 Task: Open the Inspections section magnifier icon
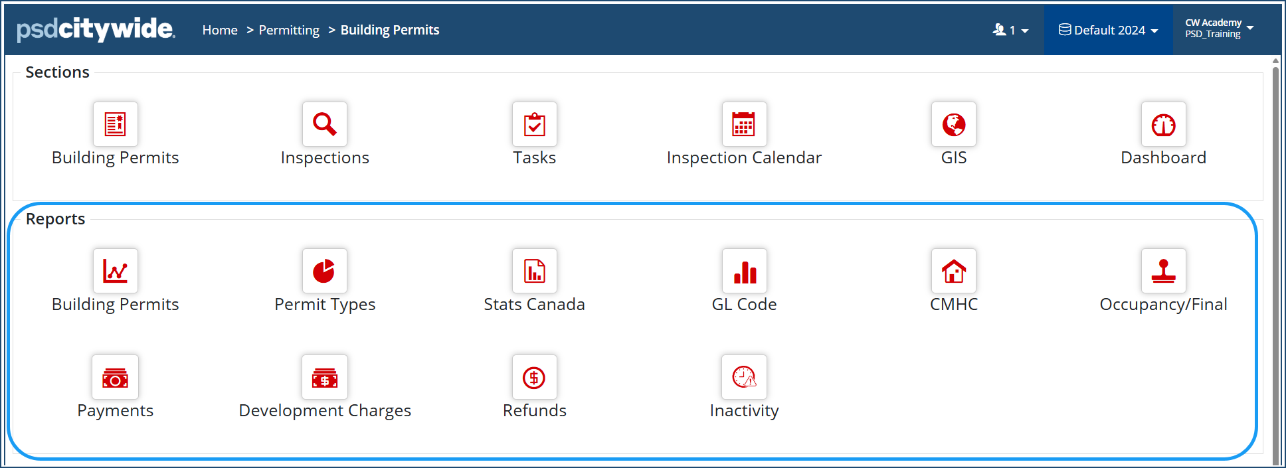325,124
